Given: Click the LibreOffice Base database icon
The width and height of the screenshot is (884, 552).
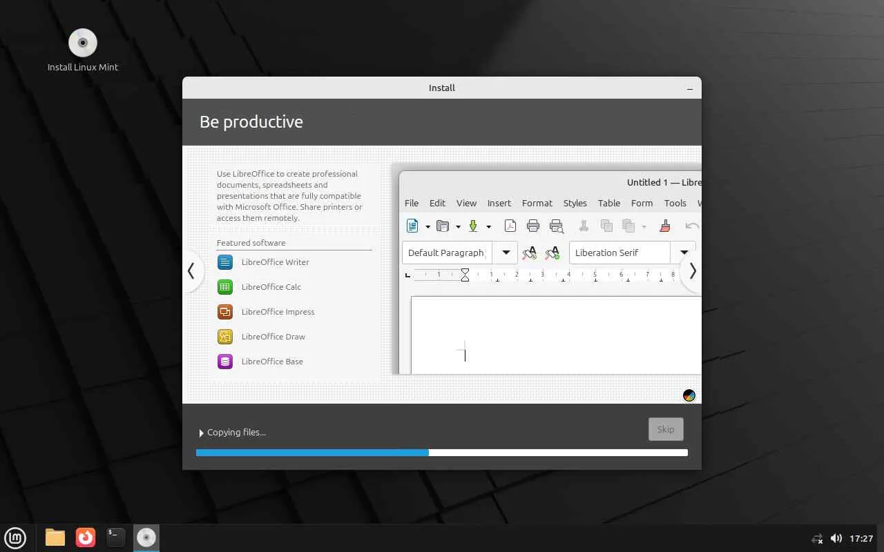Looking at the screenshot, I should [x=225, y=362].
